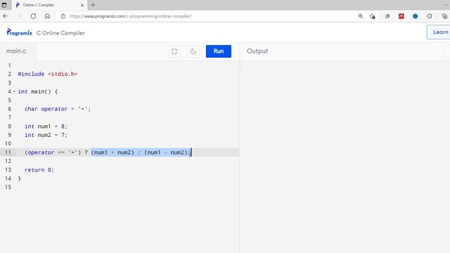450x253 pixels.
Task: Collapse the main function fold arrow
Action: click(14, 91)
